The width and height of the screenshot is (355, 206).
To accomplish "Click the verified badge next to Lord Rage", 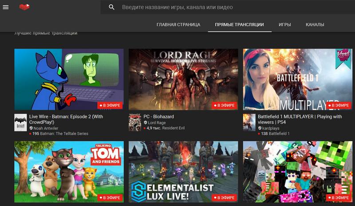I will click(146, 123).
